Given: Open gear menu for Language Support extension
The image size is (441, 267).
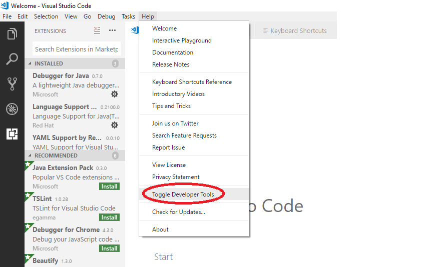Looking at the screenshot, I should [115, 125].
